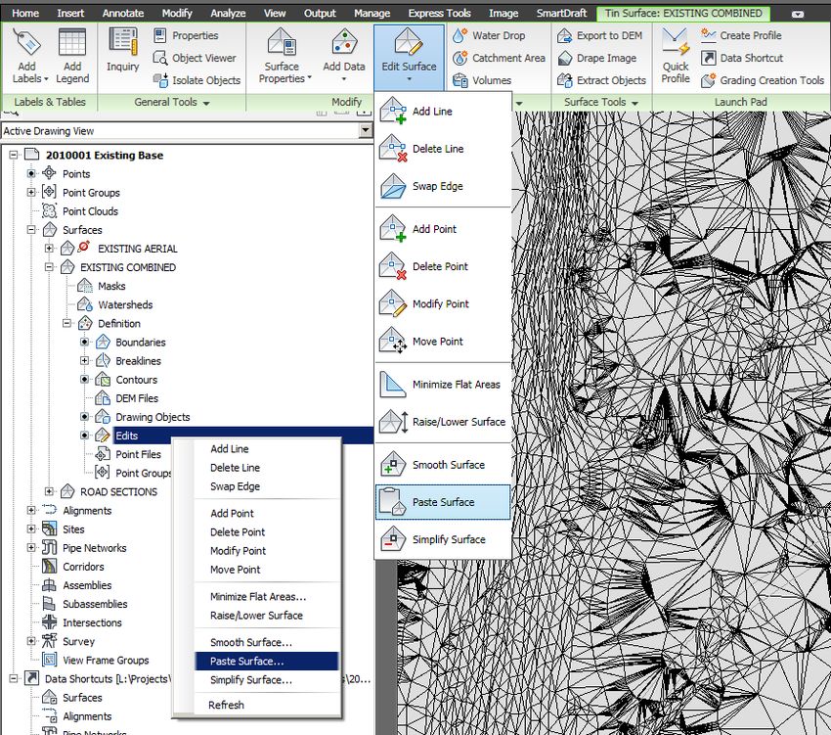
Task: Toggle the Edit Surface dropdown button
Action: 409,58
